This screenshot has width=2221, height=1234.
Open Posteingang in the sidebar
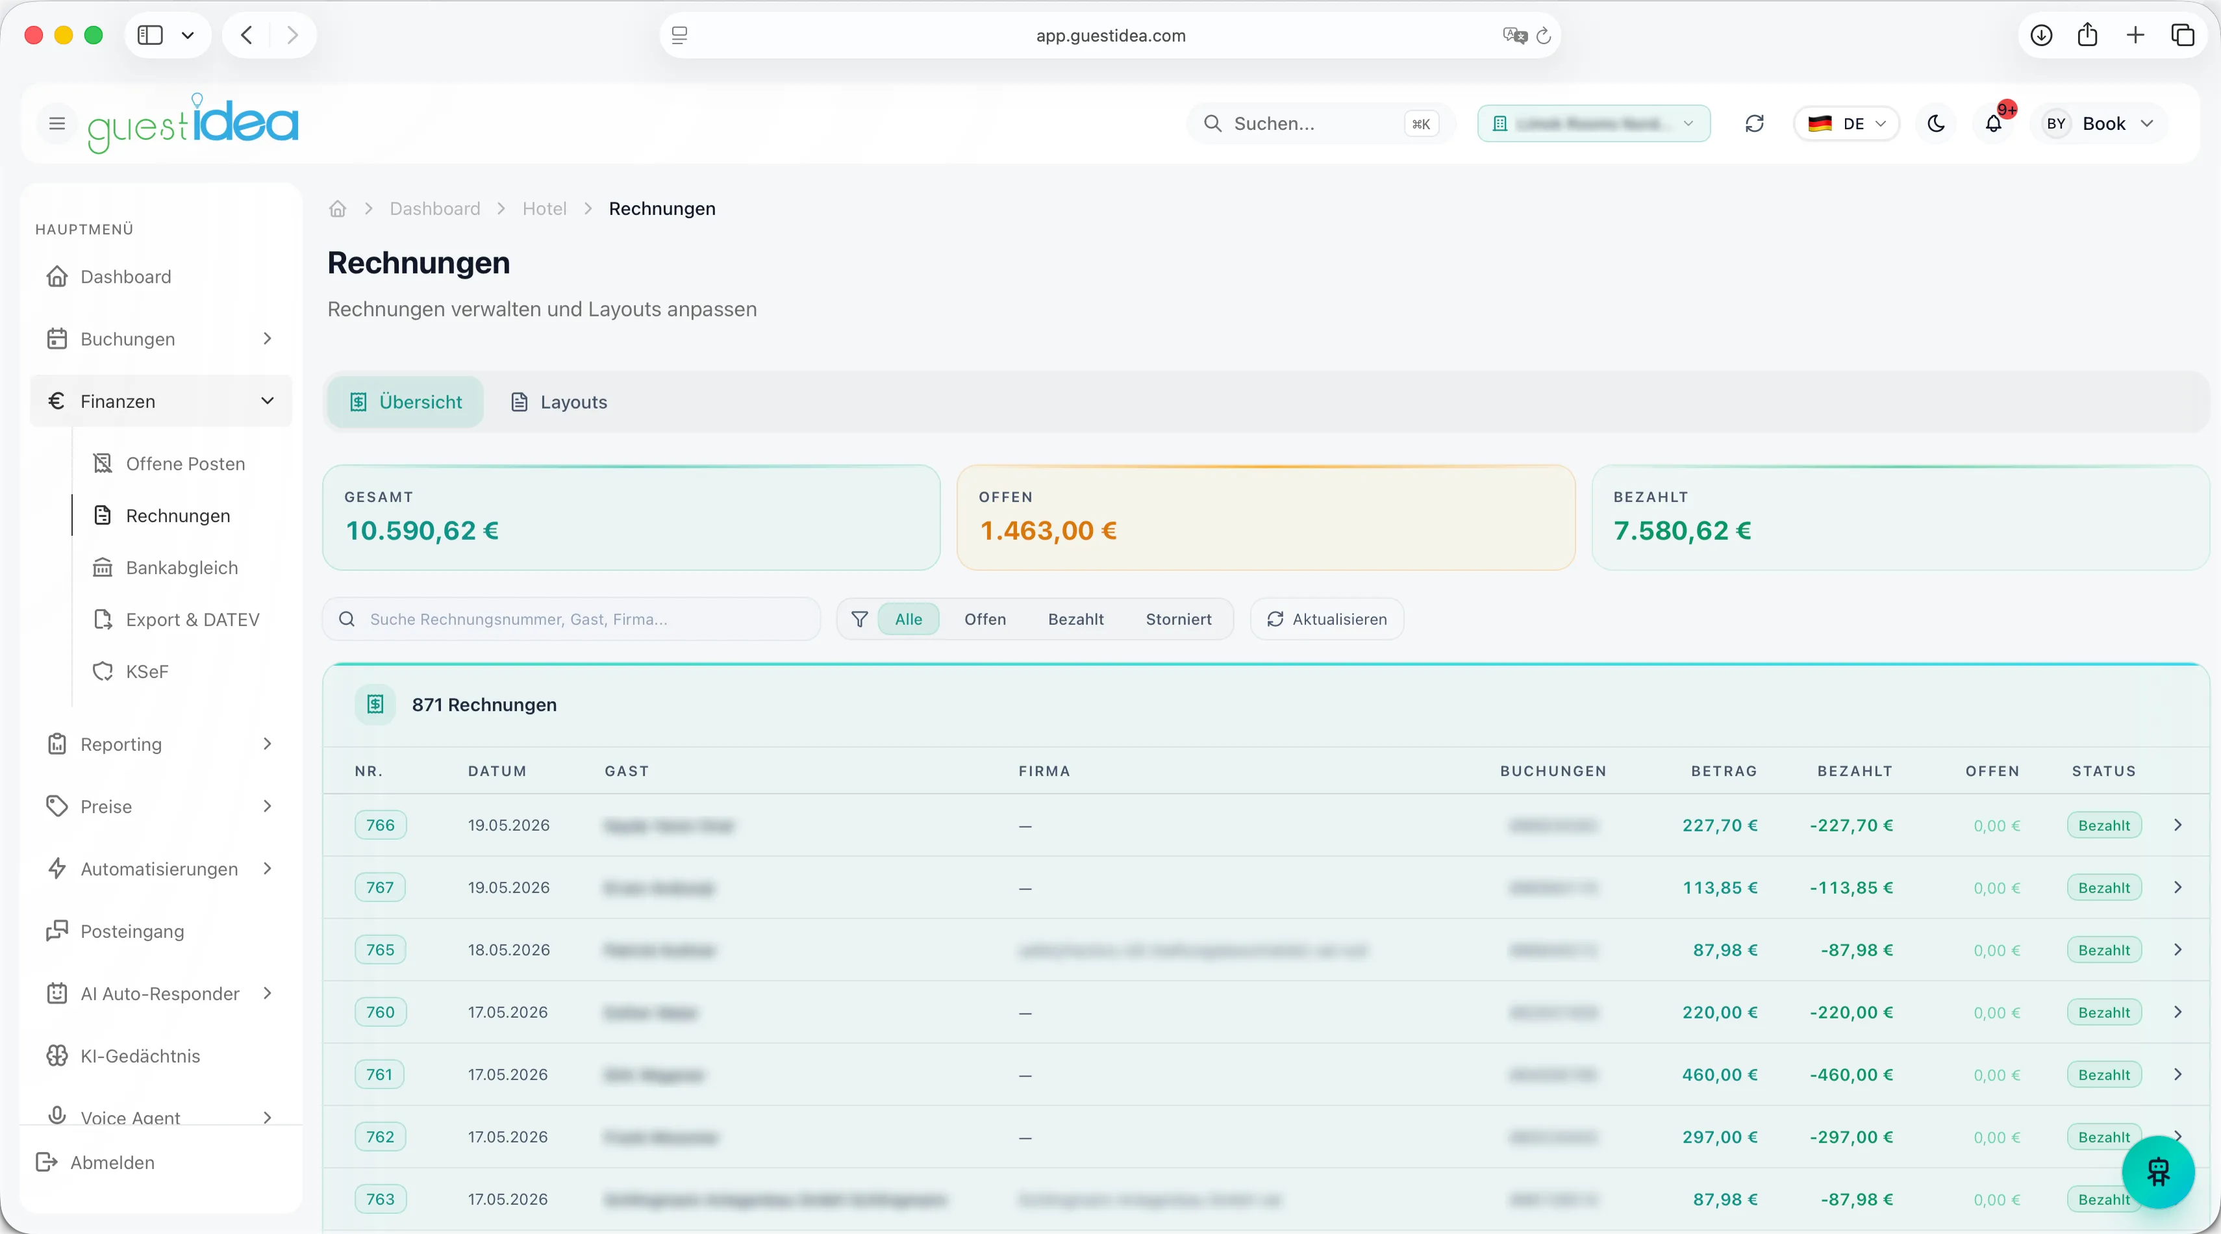click(161, 931)
